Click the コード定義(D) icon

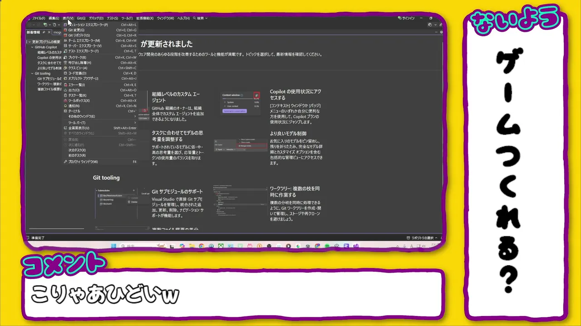coord(65,73)
